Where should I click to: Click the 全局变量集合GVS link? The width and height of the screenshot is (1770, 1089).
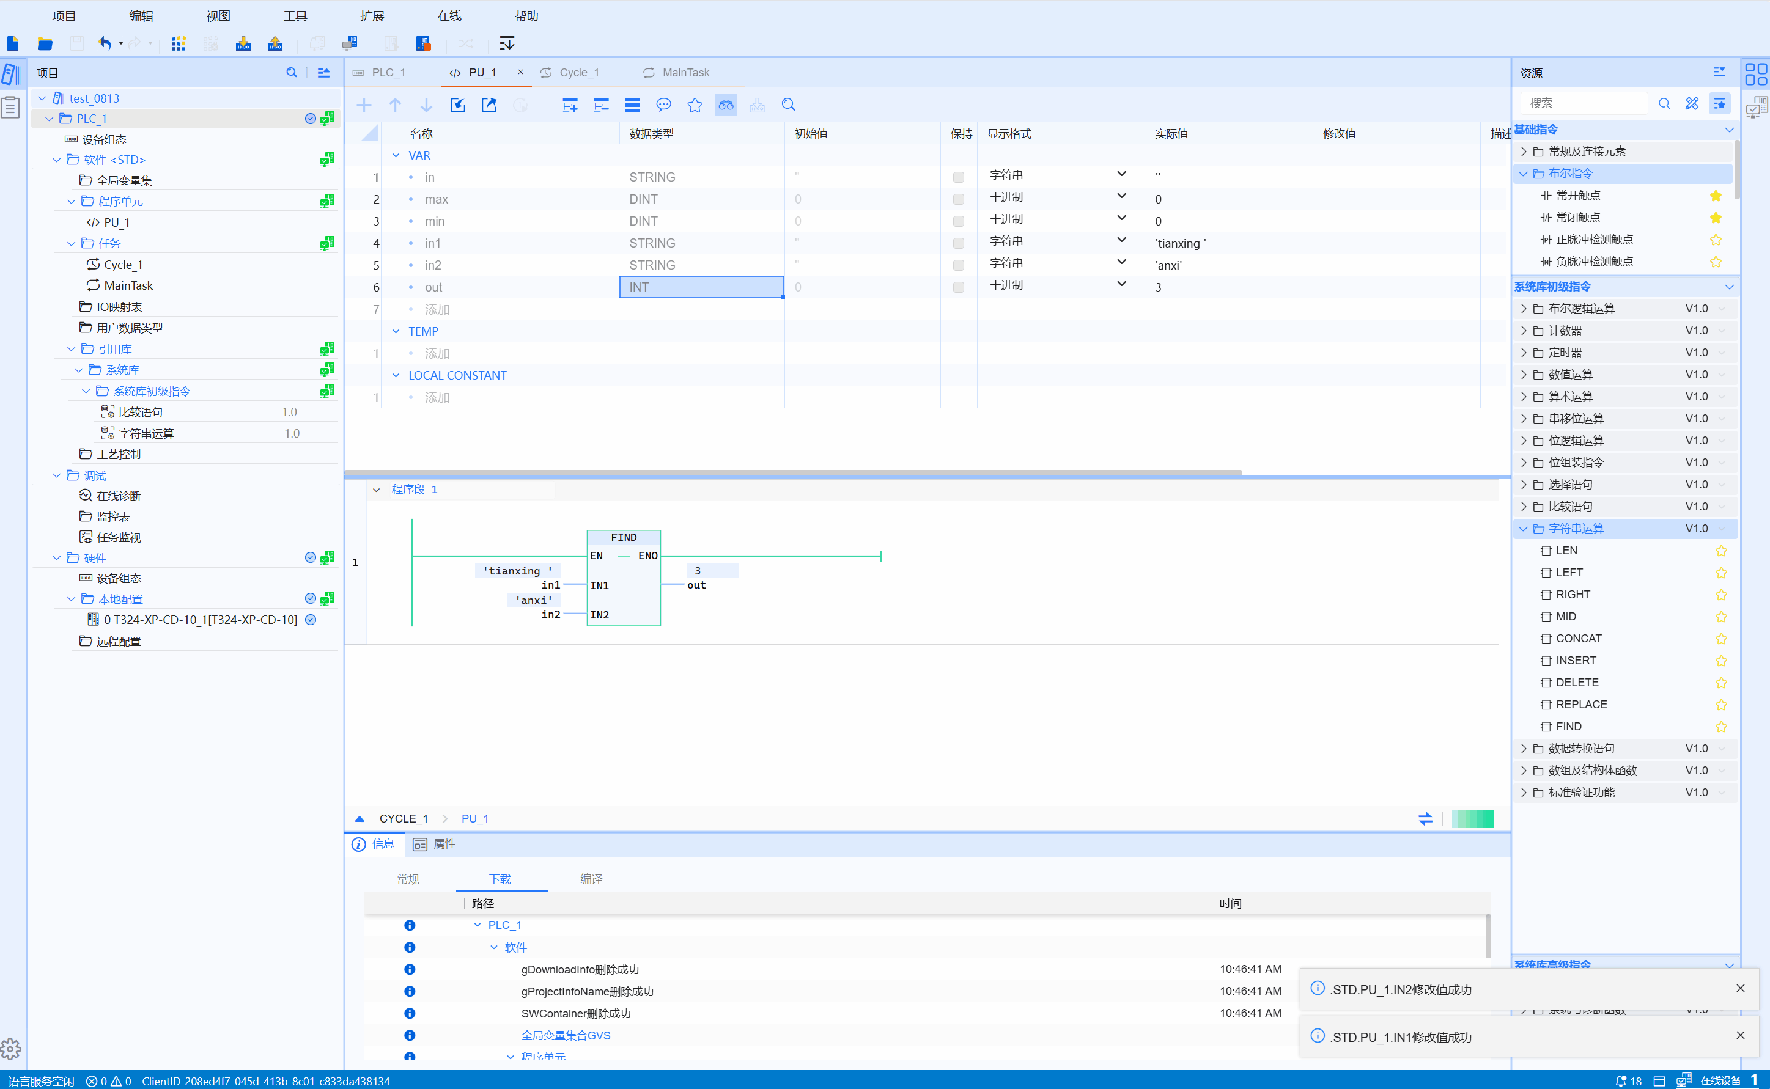click(566, 1035)
